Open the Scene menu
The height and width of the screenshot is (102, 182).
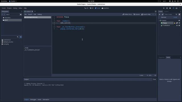point(4,8)
